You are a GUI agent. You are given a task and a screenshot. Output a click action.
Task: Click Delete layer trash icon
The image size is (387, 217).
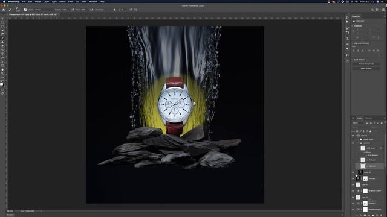pos(382,215)
